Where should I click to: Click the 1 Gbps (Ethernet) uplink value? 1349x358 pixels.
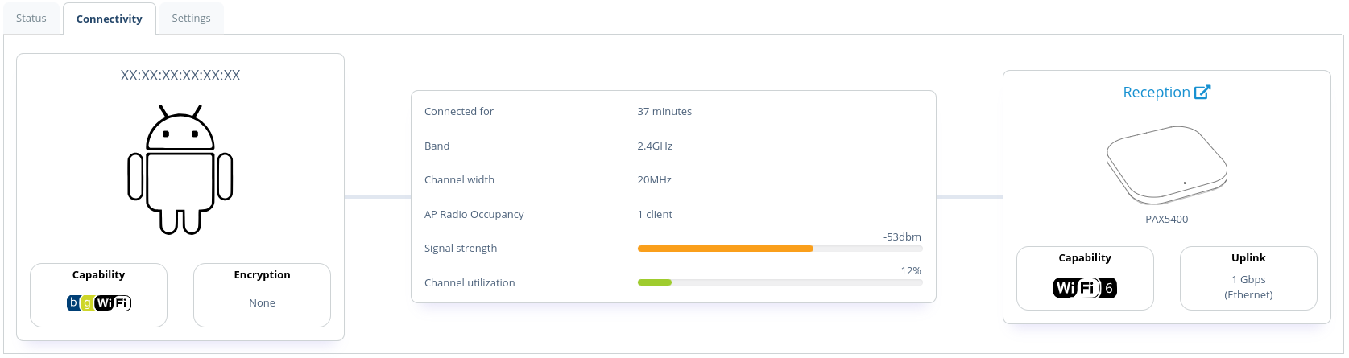(x=1248, y=287)
